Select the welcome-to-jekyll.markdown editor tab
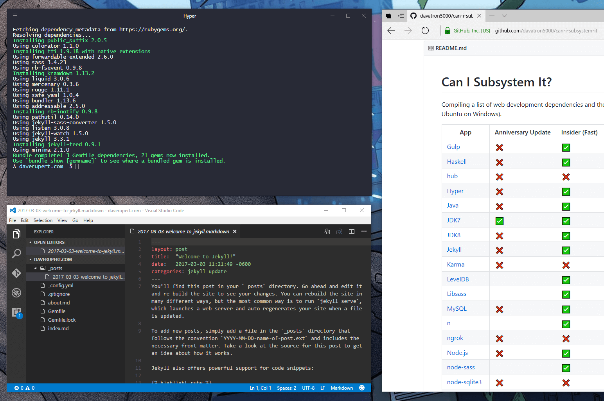 coord(183,231)
